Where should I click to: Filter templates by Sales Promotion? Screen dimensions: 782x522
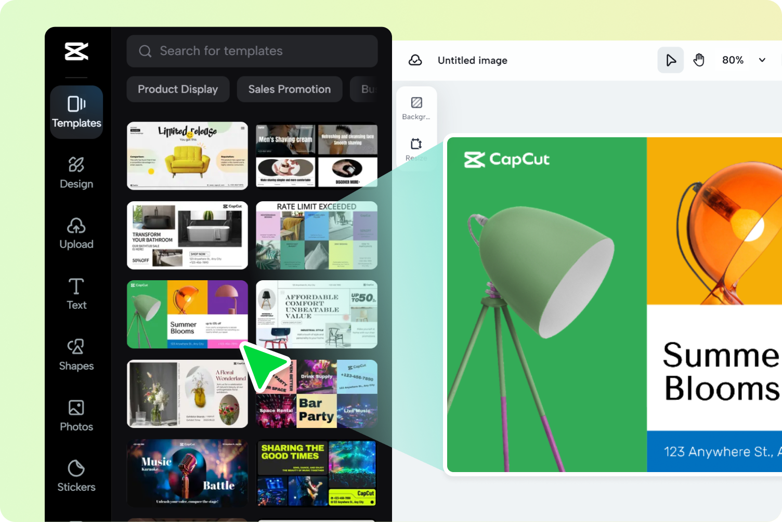pyautogui.click(x=290, y=89)
